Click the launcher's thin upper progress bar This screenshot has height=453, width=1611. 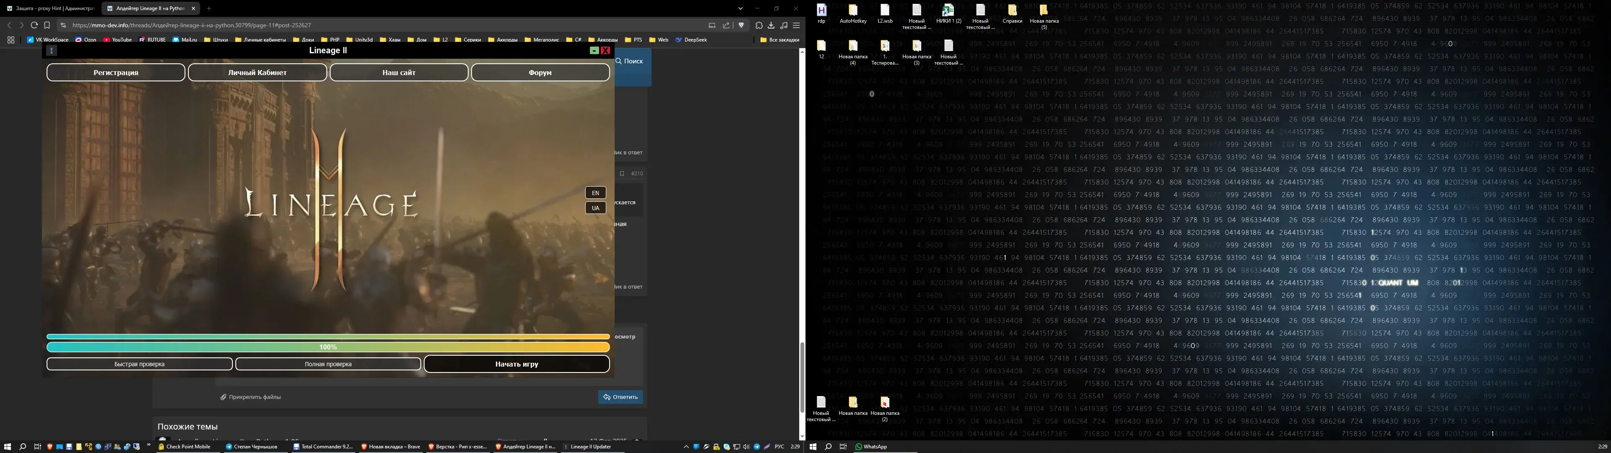pyautogui.click(x=328, y=337)
